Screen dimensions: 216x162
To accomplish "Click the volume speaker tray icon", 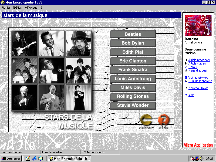I will click(x=201, y=158).
